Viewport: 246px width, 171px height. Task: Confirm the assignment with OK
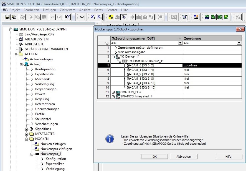tap(154, 156)
